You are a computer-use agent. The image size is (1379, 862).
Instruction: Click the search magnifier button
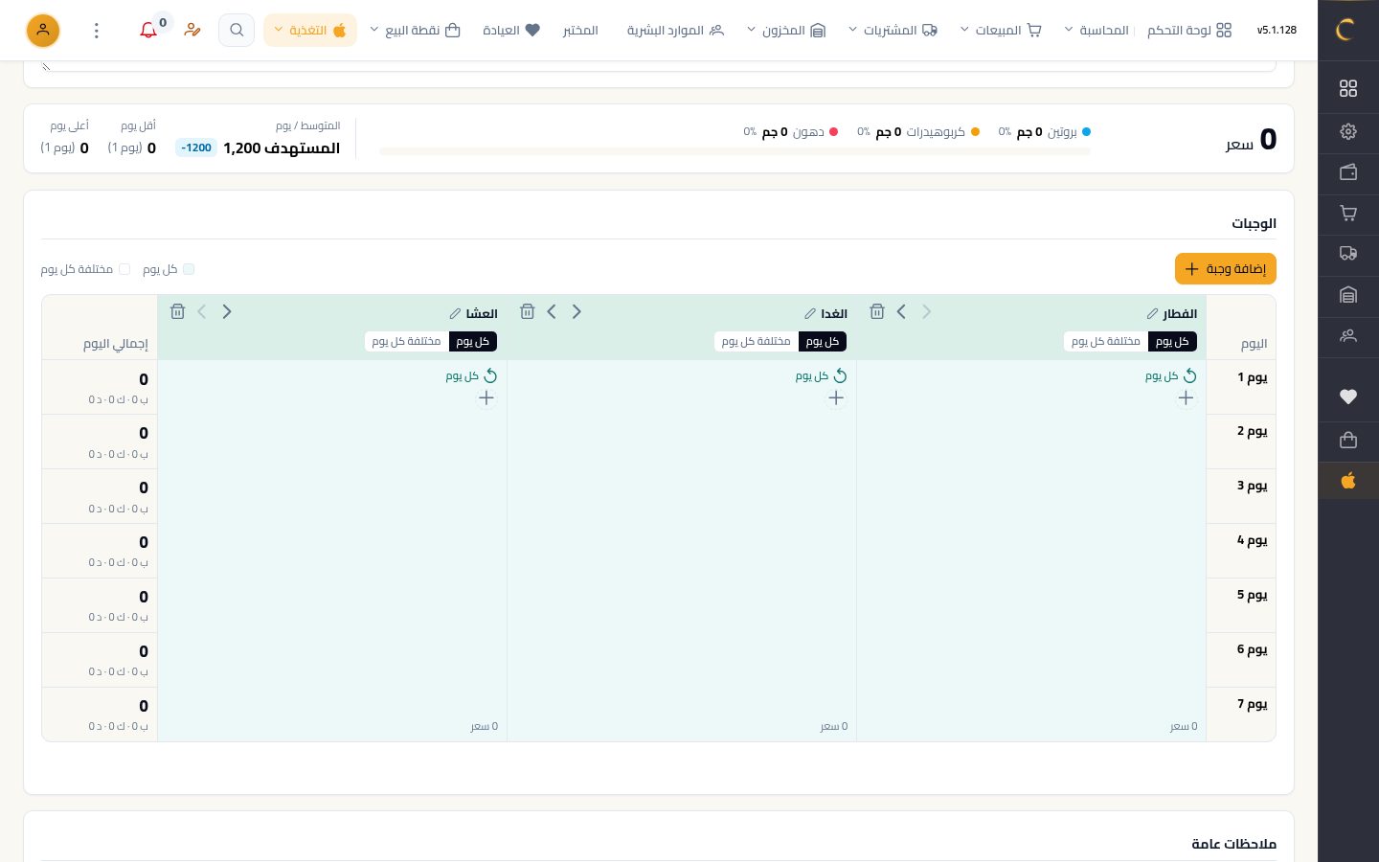(x=237, y=30)
